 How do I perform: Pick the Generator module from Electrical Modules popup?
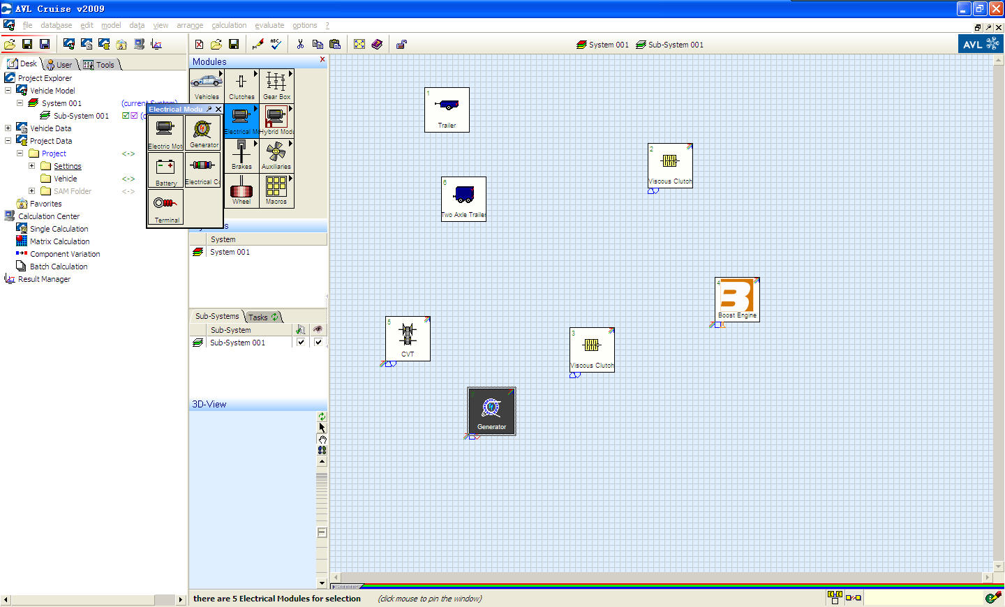coord(203,133)
